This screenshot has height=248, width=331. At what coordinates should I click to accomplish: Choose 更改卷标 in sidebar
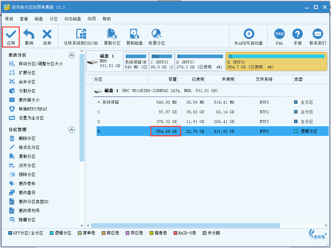coord(22,184)
